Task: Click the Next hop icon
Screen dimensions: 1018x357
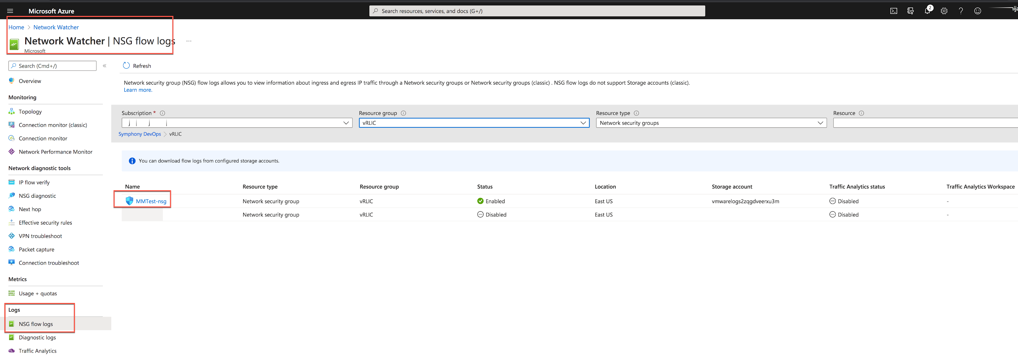Action: click(12, 209)
